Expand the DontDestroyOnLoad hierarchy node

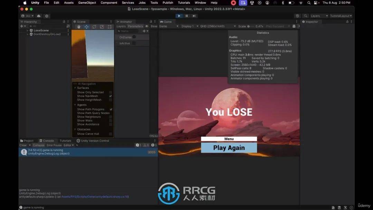[x=28, y=34]
